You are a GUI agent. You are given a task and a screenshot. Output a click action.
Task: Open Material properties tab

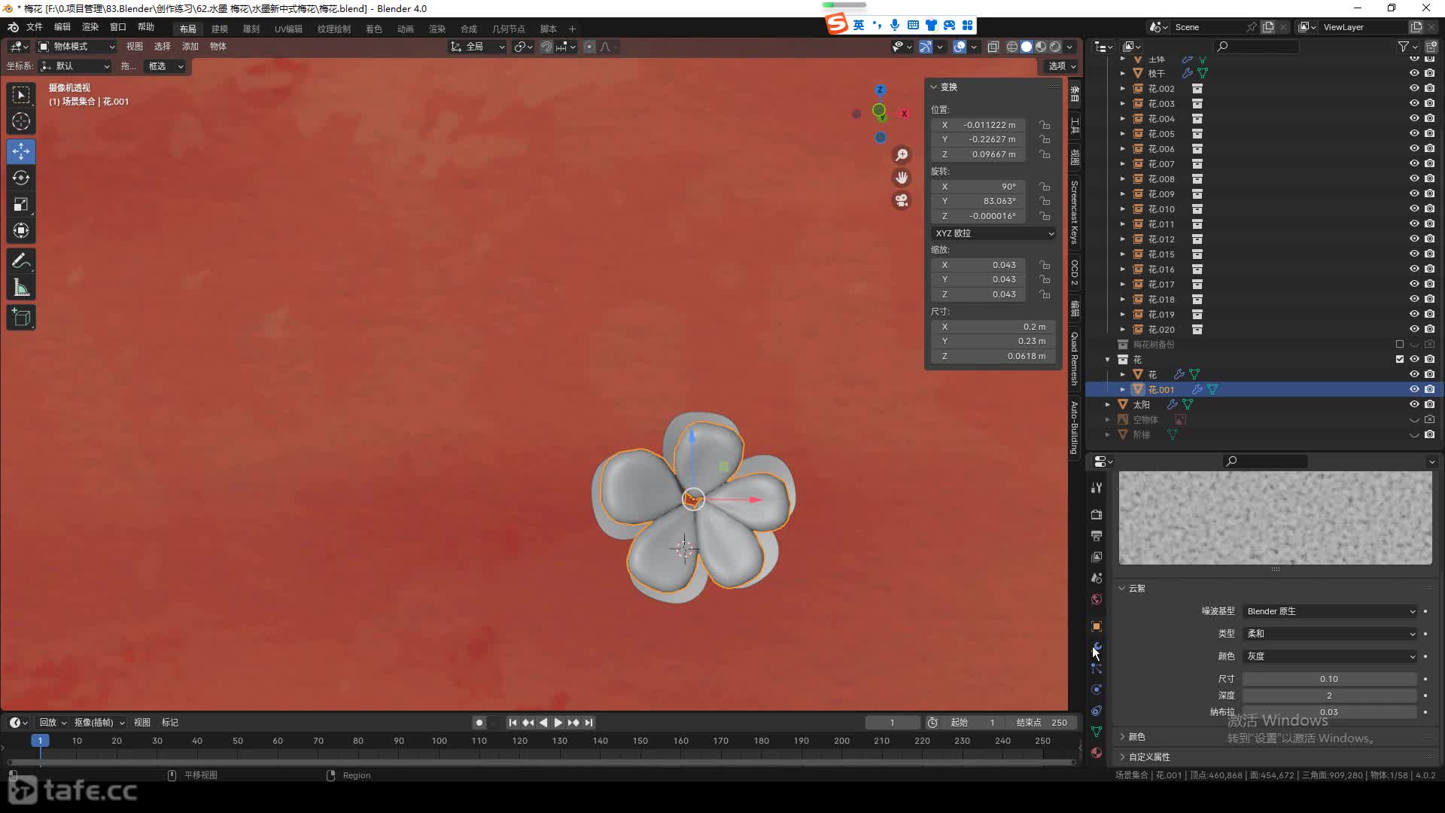click(x=1097, y=752)
